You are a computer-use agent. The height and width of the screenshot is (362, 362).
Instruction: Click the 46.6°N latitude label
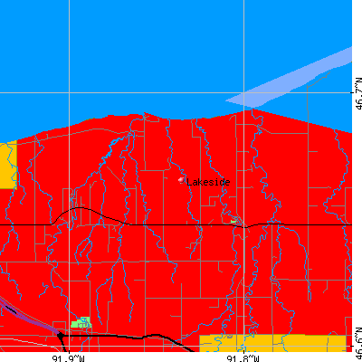(358, 343)
